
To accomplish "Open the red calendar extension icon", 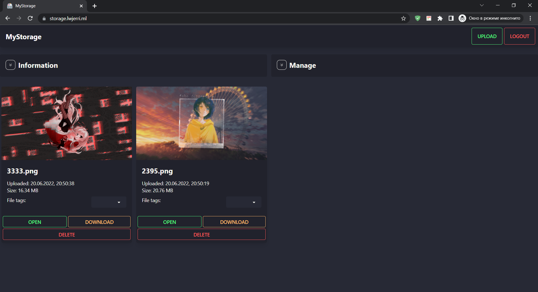I will point(429,18).
